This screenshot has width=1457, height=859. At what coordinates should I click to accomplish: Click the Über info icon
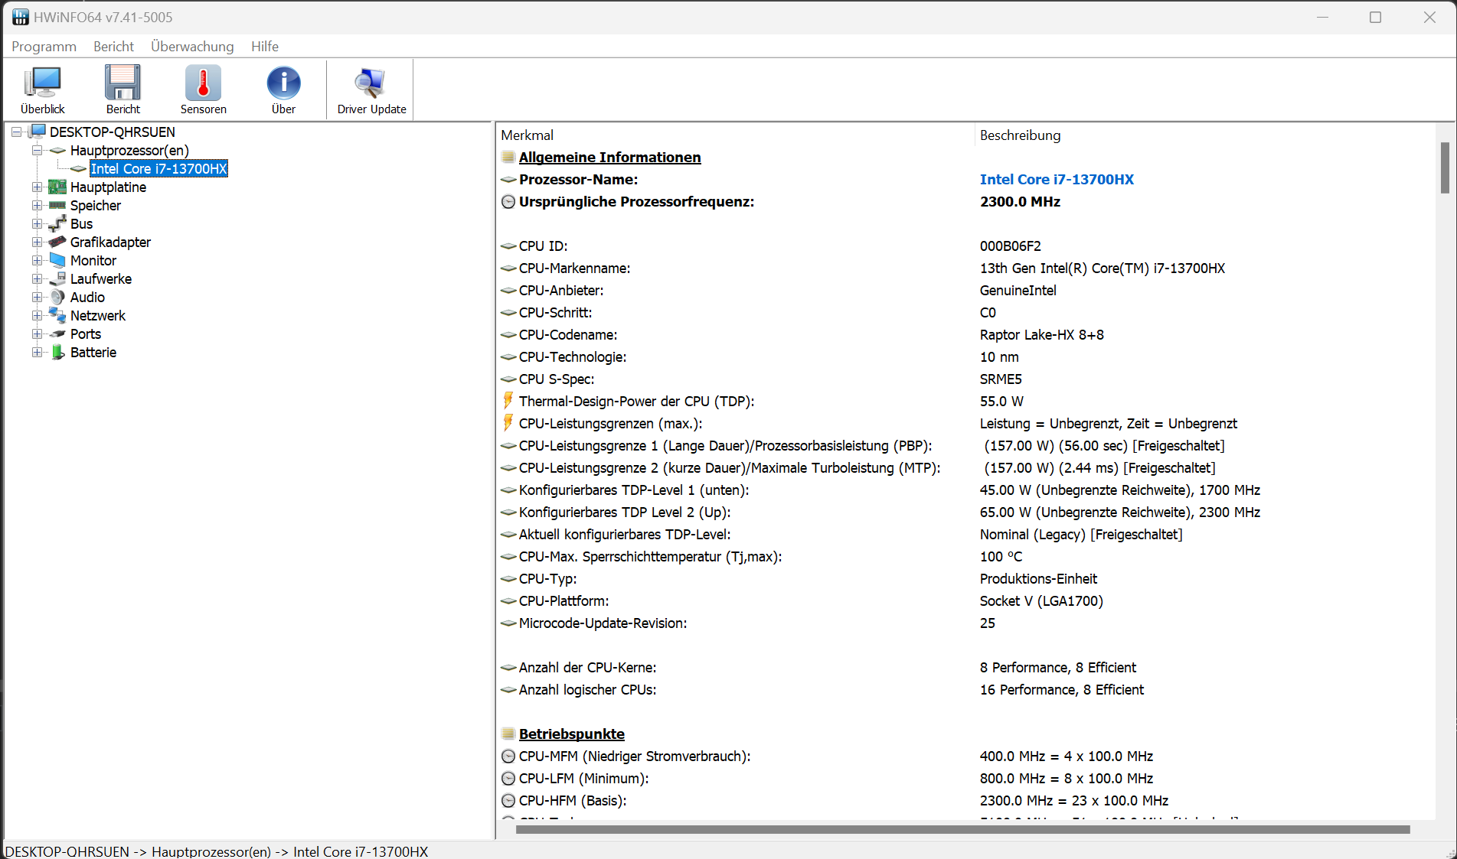(x=283, y=83)
